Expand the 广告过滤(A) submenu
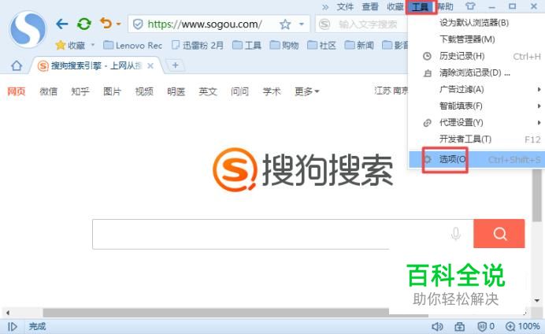Viewport: 545px width, 334px height. 476,89
